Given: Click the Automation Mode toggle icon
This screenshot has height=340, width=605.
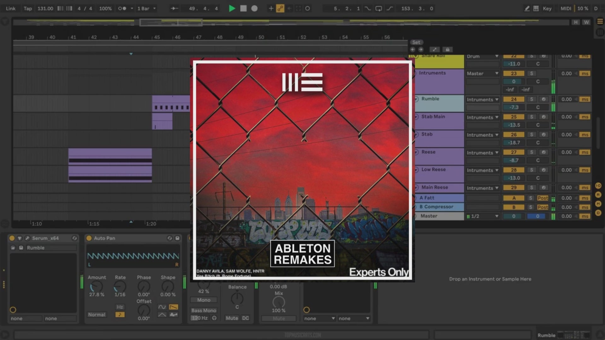Looking at the screenshot, I should click(435, 49).
